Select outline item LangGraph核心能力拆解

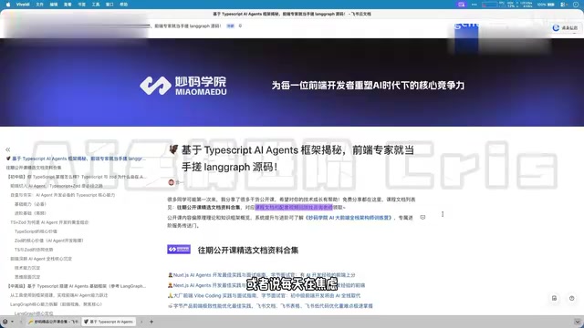tap(56, 304)
